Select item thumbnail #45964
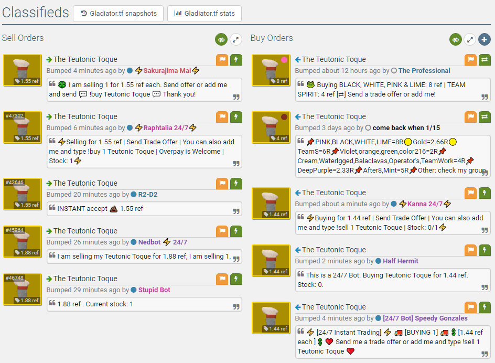The width and height of the screenshot is (495, 363). 23,242
